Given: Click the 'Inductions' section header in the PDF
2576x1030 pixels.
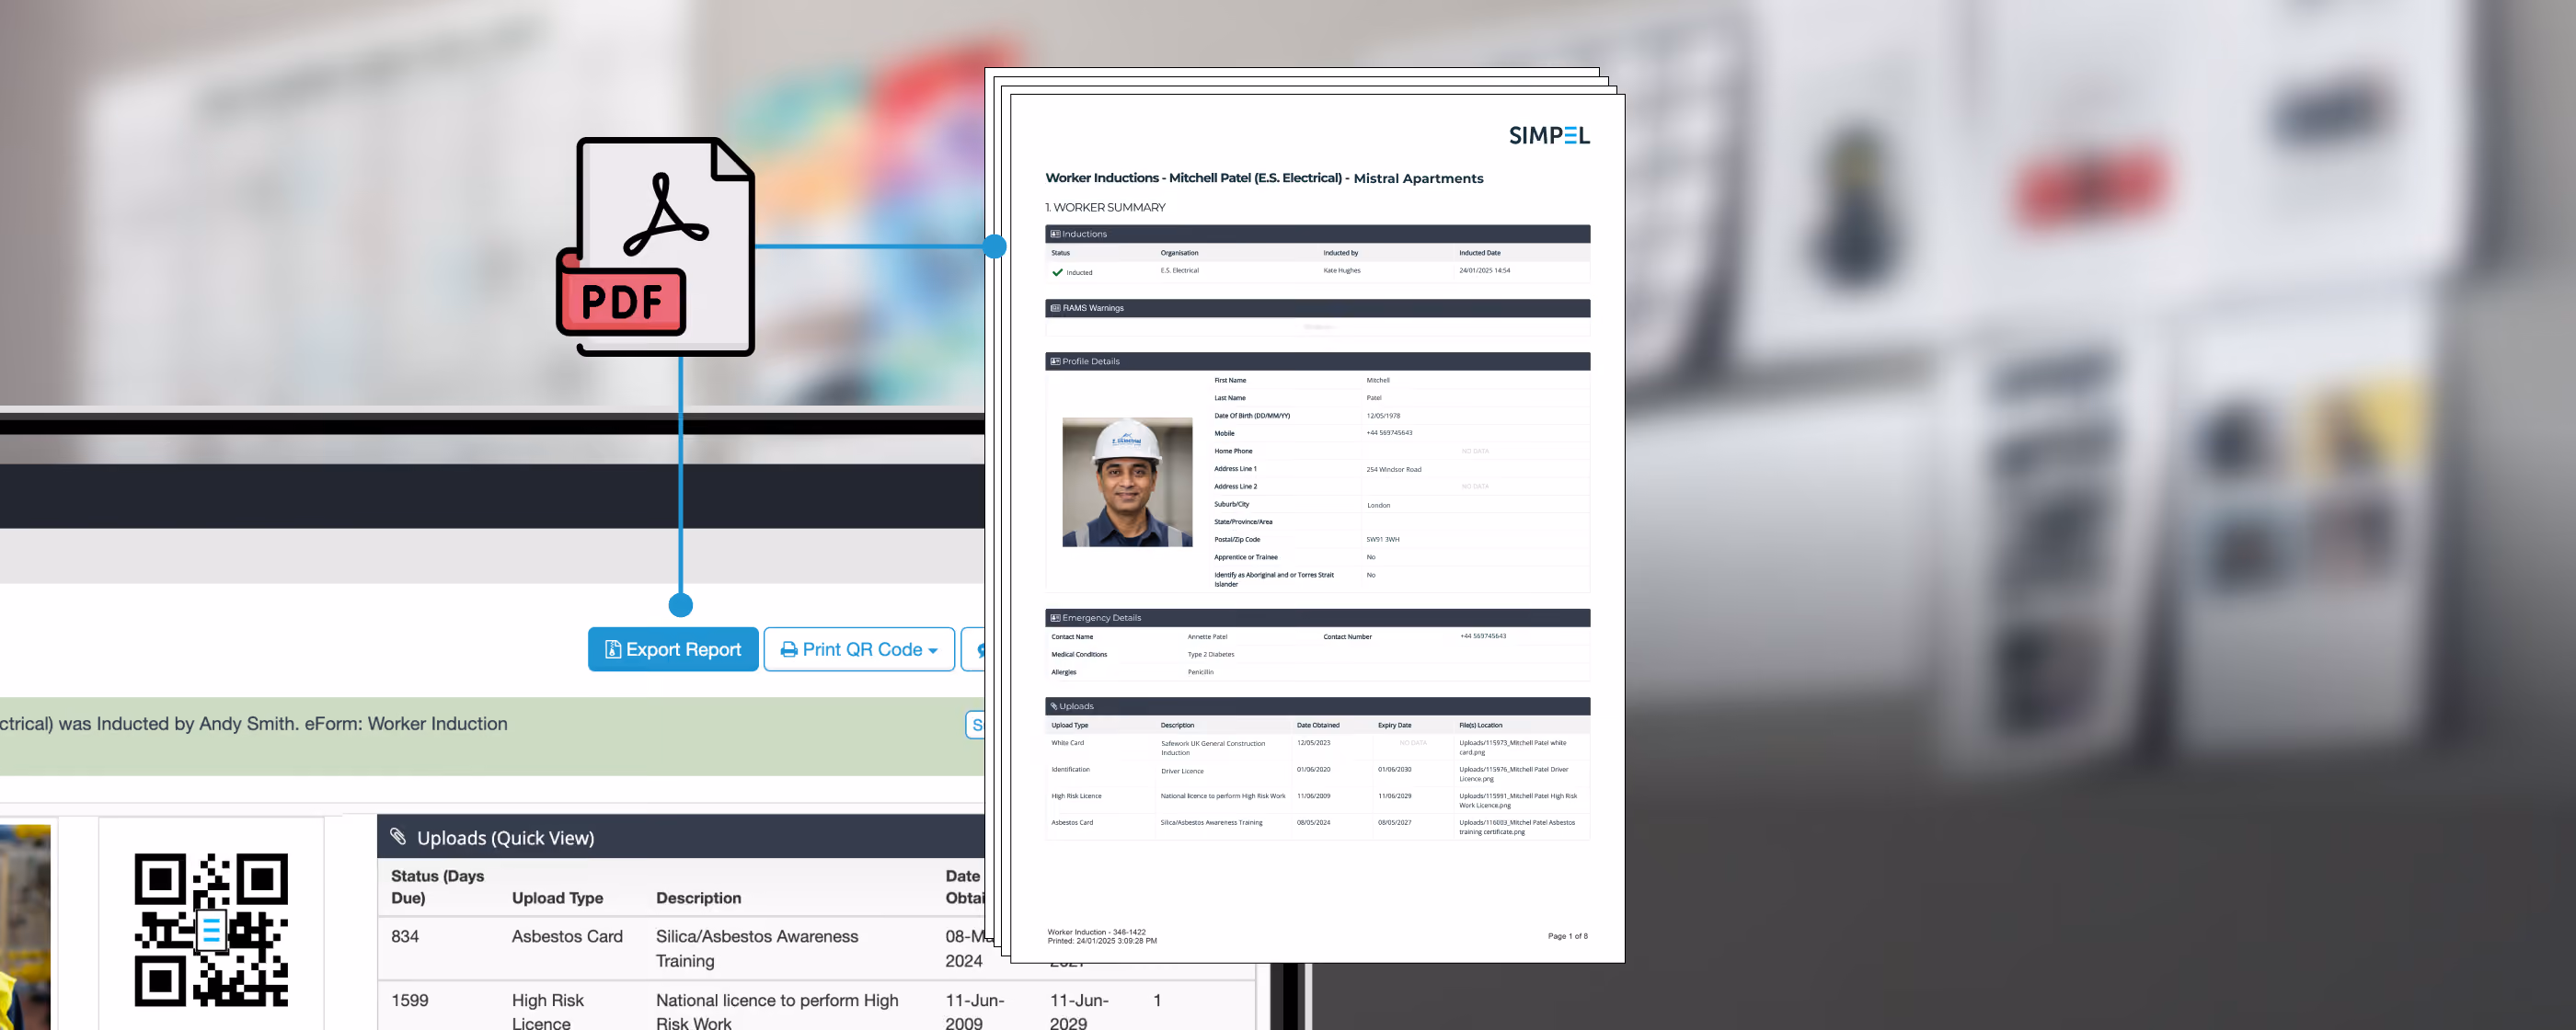Looking at the screenshot, I should point(1317,234).
